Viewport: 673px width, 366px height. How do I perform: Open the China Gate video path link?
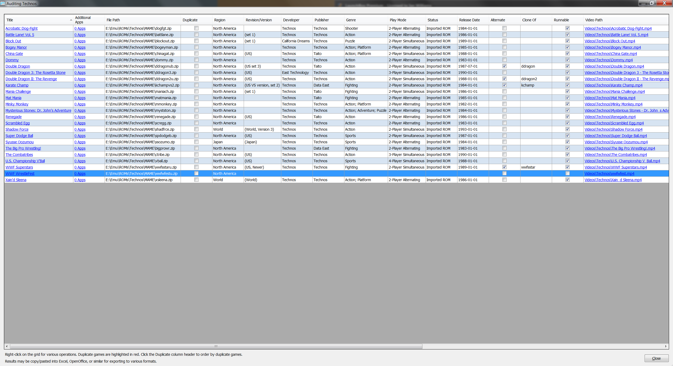coord(611,54)
